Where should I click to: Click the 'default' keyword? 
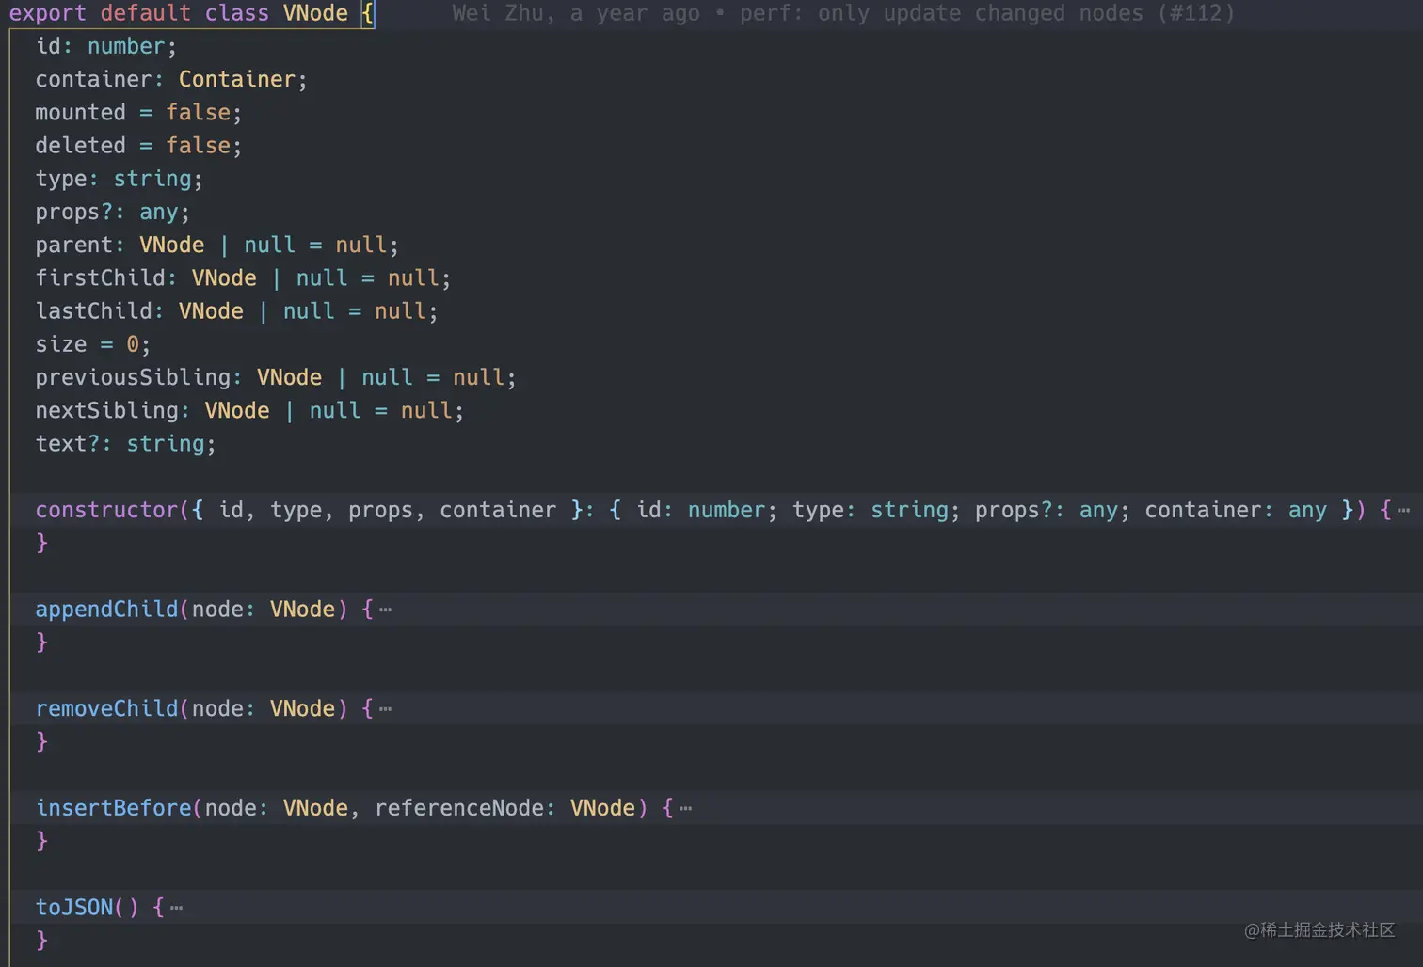point(145,13)
